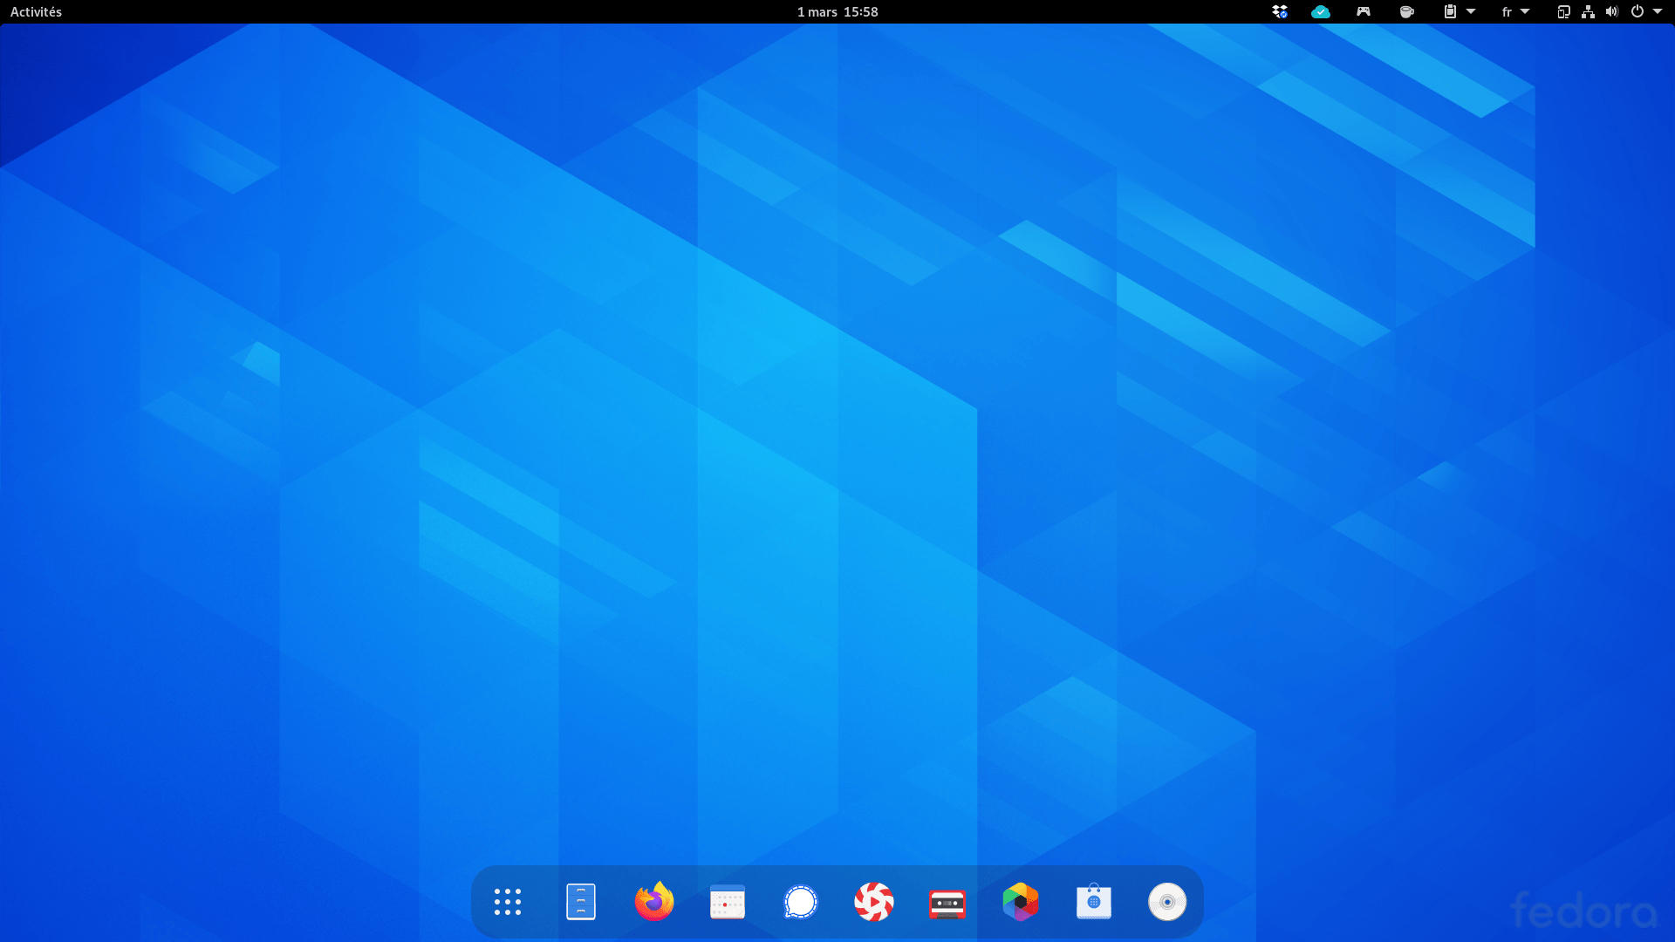Toggle the Caffeine coffee cup indicator
The image size is (1675, 942).
click(1405, 11)
